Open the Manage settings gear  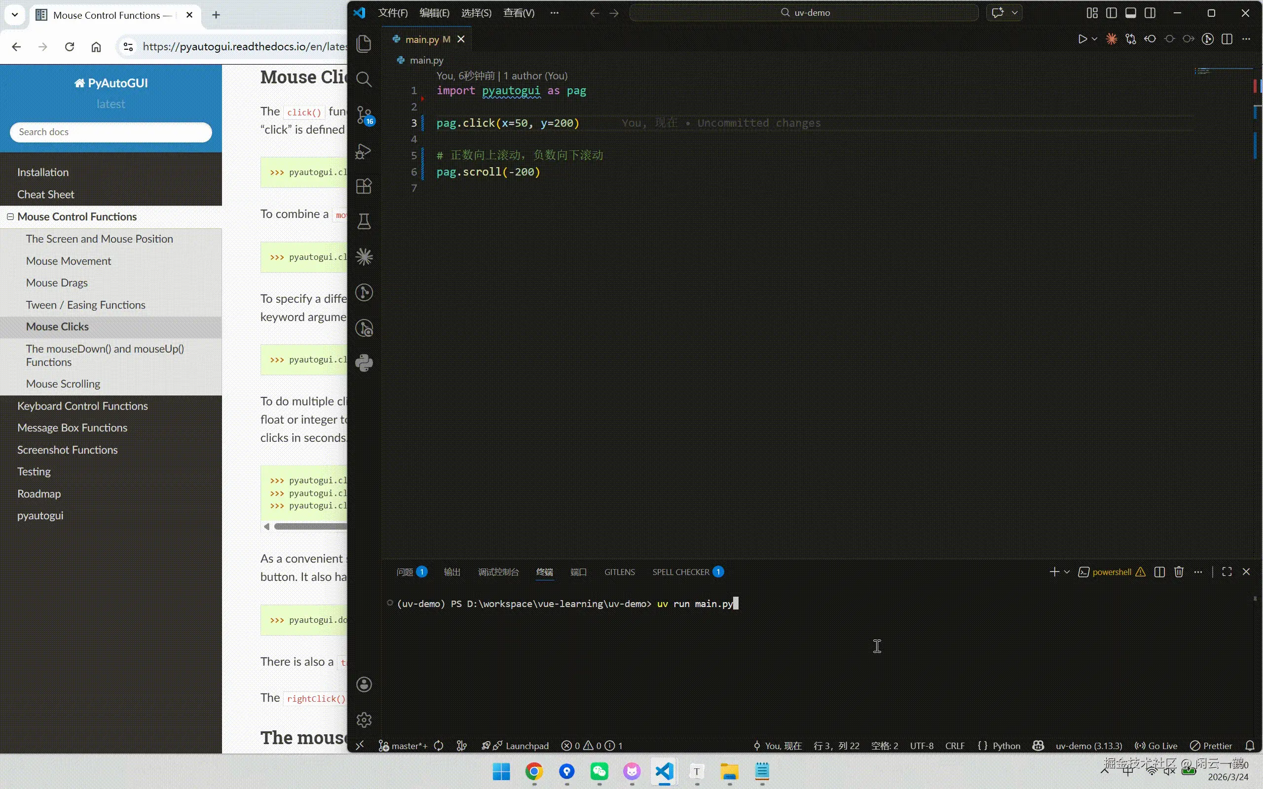tap(364, 719)
